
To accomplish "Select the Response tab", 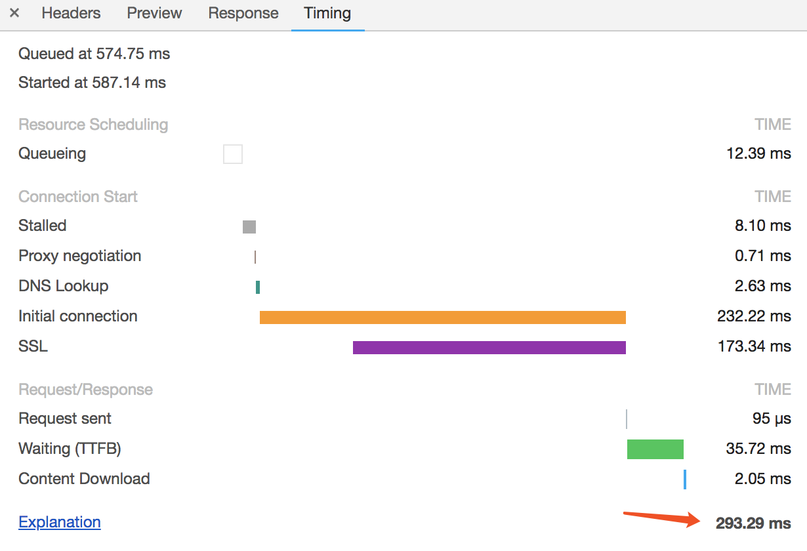I will [243, 13].
